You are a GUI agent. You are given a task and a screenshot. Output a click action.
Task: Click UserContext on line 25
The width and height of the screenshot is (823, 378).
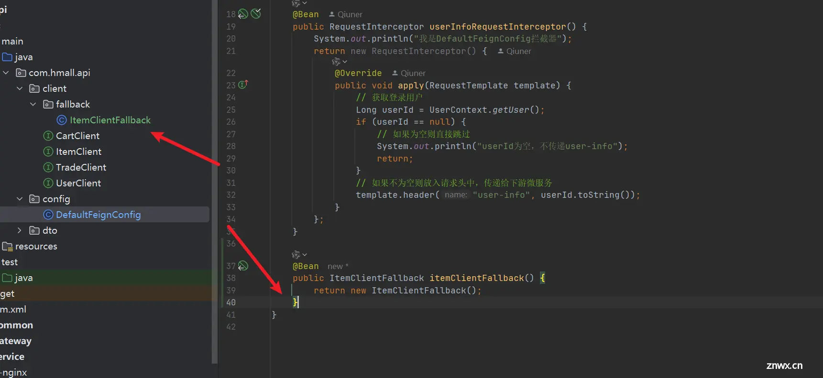tap(458, 110)
